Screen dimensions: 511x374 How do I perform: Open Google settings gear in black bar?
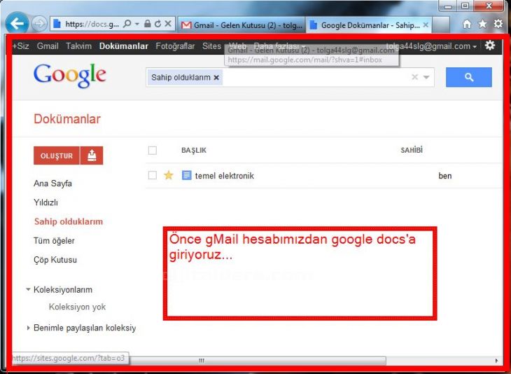[x=490, y=46]
